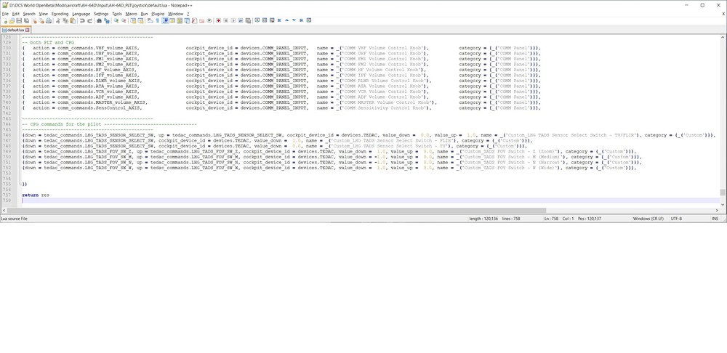The width and height of the screenshot is (727, 353).
Task: Create a new document with the New toolbar icon
Action: (4, 20)
